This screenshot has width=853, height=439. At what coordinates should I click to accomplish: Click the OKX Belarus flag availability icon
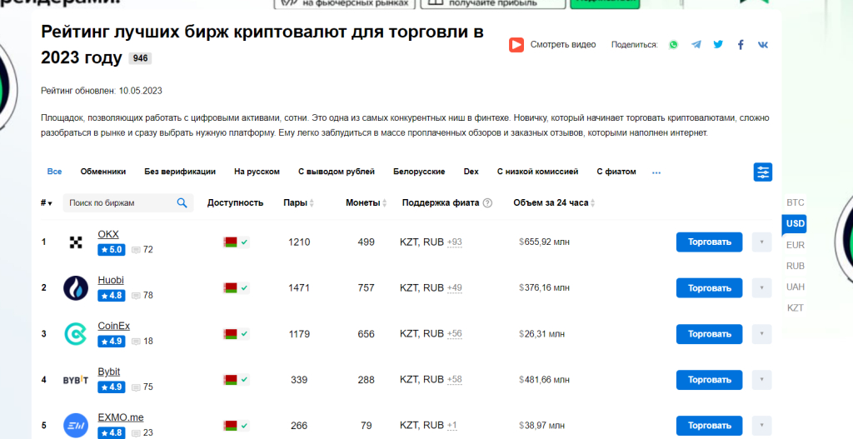pyautogui.click(x=230, y=242)
